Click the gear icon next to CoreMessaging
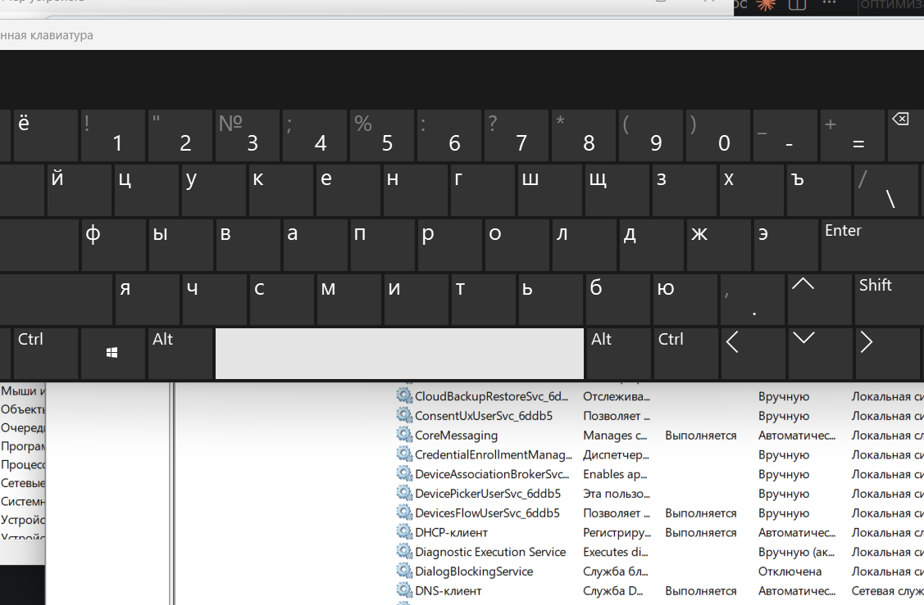The width and height of the screenshot is (924, 605). point(403,435)
